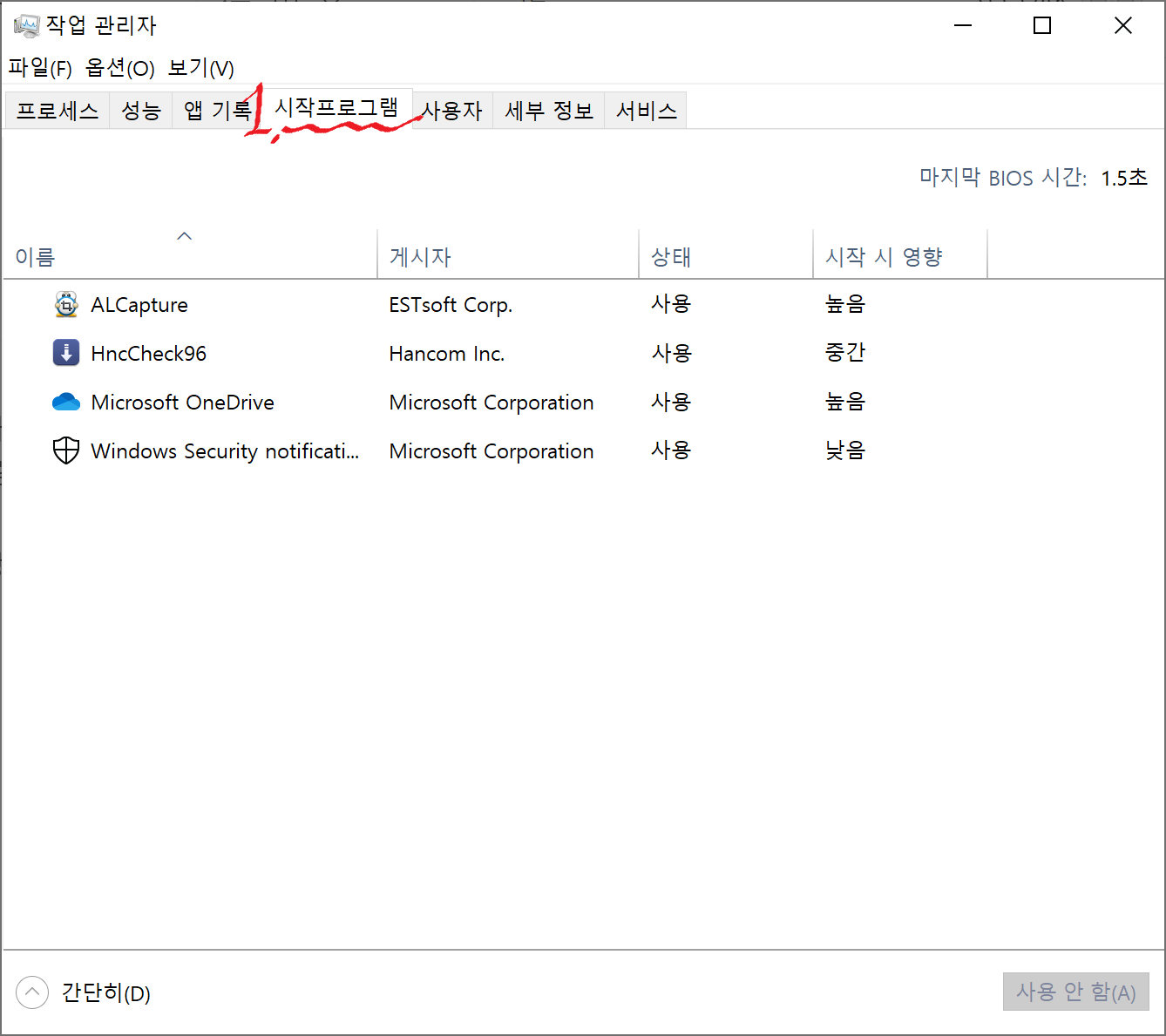Click the 사용 안 함(A) button
1166x1036 pixels.
pos(1076,992)
